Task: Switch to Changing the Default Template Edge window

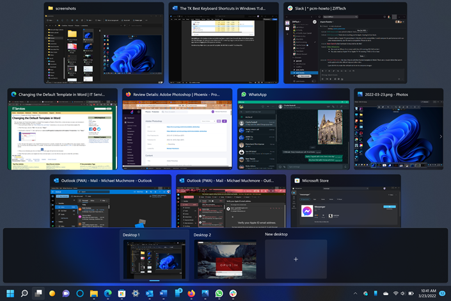Action: click(x=63, y=129)
